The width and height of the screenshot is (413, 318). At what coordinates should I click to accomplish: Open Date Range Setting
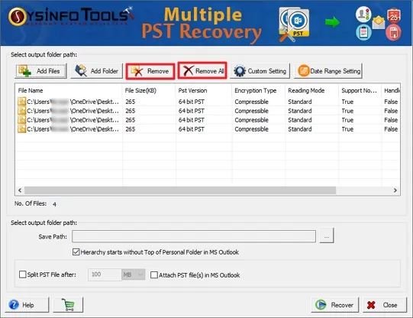(x=328, y=71)
